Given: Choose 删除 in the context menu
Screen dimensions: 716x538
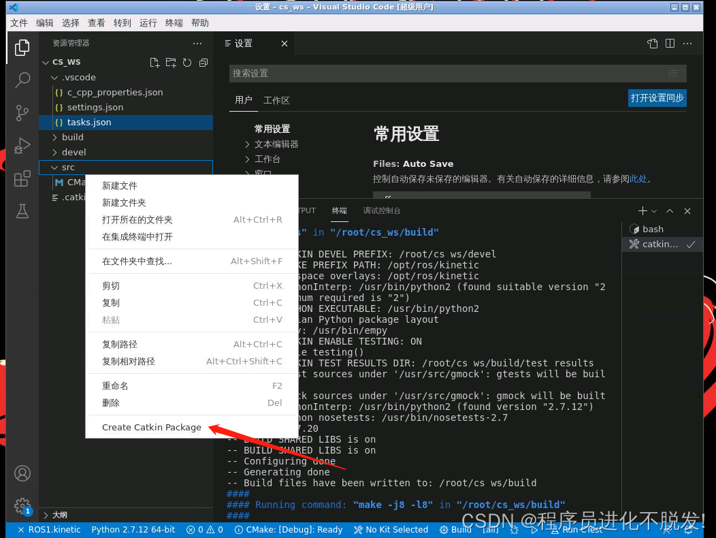Looking at the screenshot, I should coord(192,402).
